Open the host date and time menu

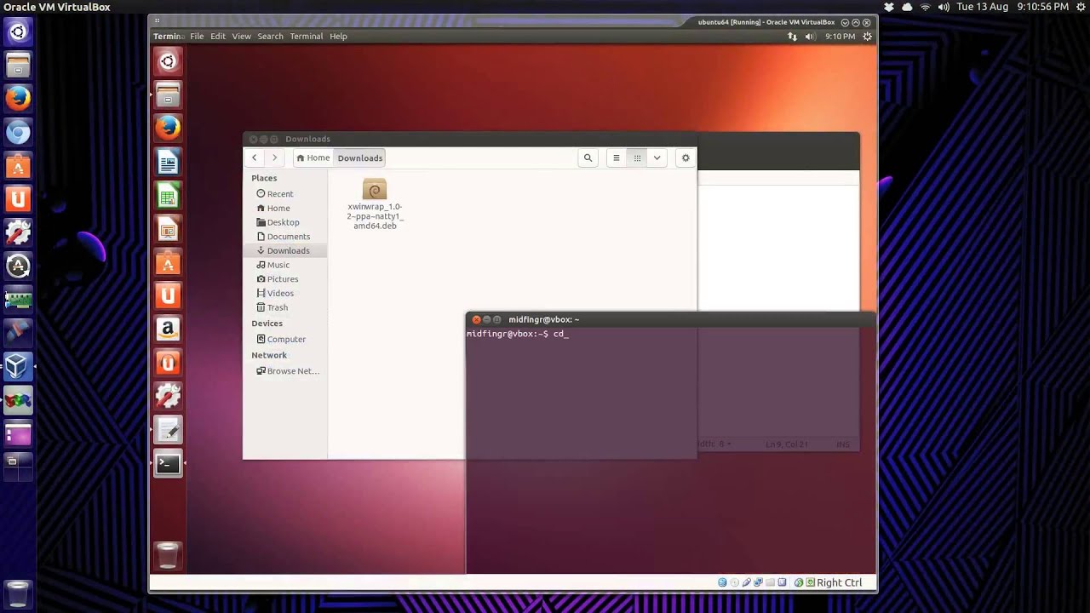click(1013, 7)
